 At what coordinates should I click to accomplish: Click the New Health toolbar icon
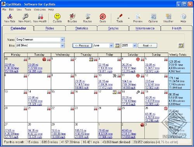[x=40, y=16]
